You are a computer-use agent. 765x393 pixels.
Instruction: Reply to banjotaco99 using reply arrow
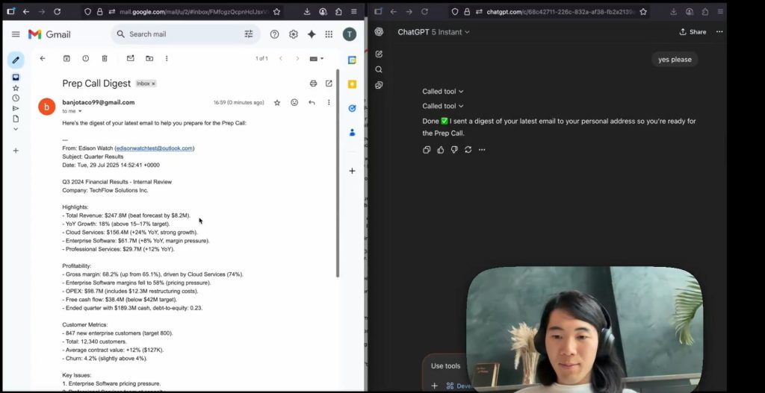pyautogui.click(x=312, y=102)
